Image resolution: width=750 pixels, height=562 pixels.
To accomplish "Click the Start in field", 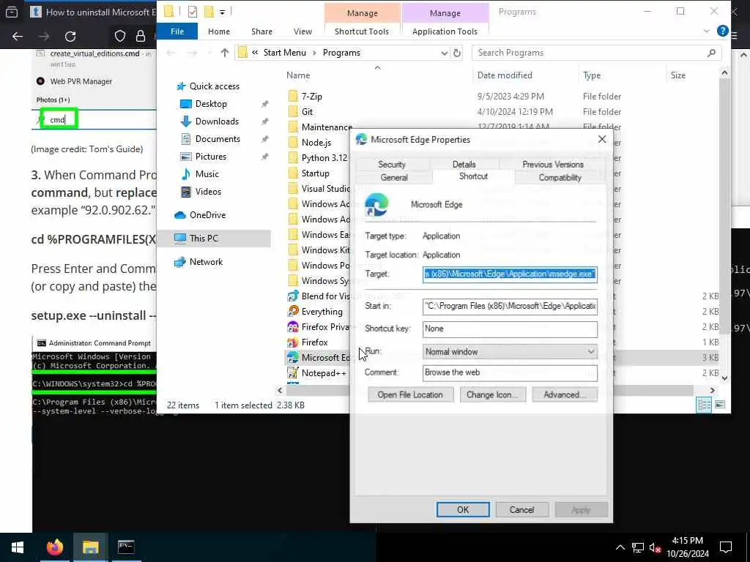I will click(510, 307).
